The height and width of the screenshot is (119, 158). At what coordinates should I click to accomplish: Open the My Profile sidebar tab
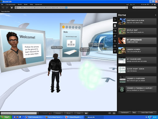[115, 31]
